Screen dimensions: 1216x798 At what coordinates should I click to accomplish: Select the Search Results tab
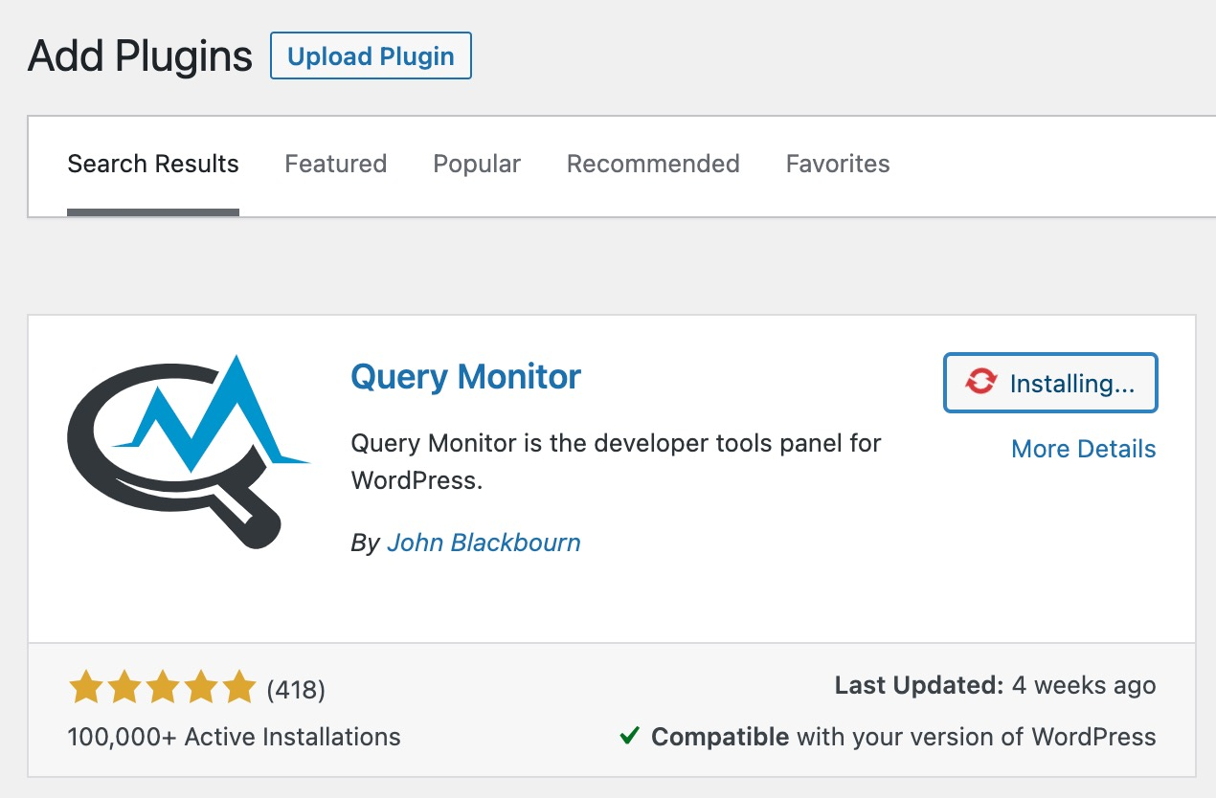tap(153, 164)
